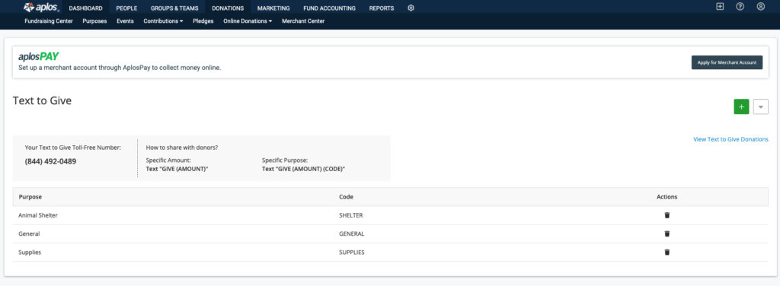Go to Groups & Teams
Screen dimensions: 780x286
coord(174,8)
